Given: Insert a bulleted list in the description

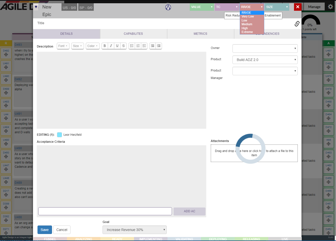Looking at the screenshot, I should coord(132,46).
